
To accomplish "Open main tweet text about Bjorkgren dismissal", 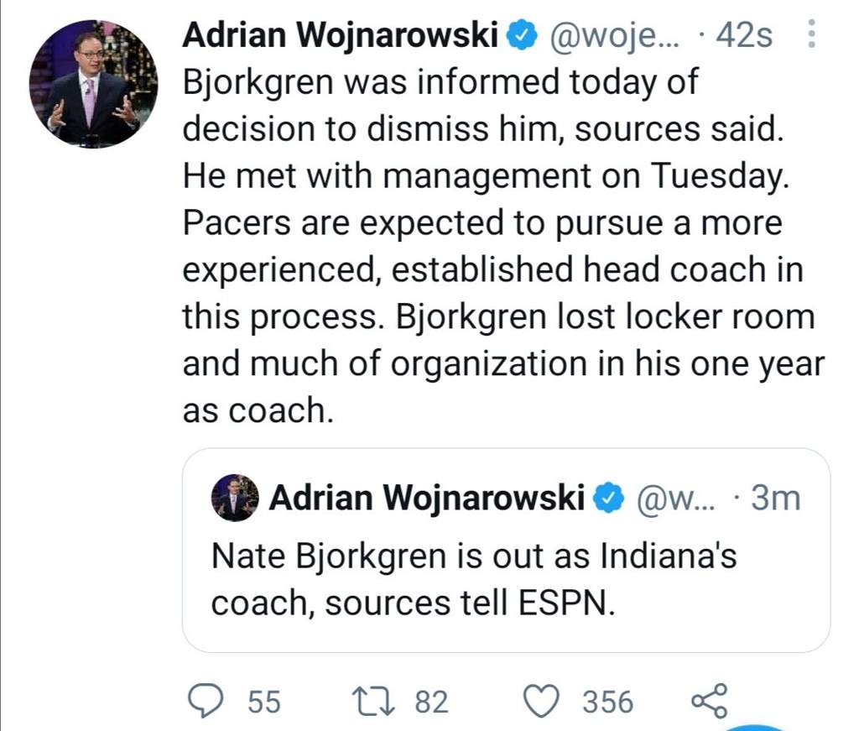I will [503, 246].
